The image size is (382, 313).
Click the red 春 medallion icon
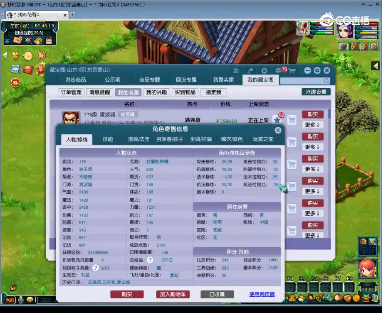(15, 83)
